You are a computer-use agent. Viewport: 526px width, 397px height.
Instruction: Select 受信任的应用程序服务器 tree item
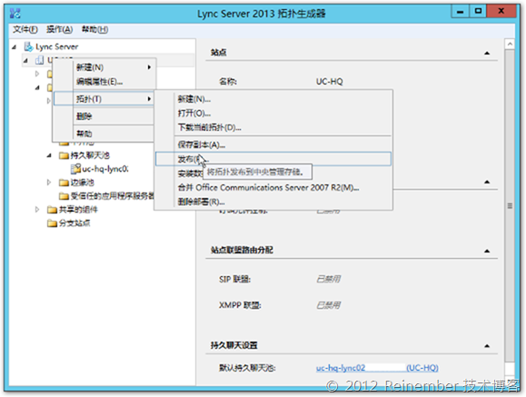coord(112,195)
